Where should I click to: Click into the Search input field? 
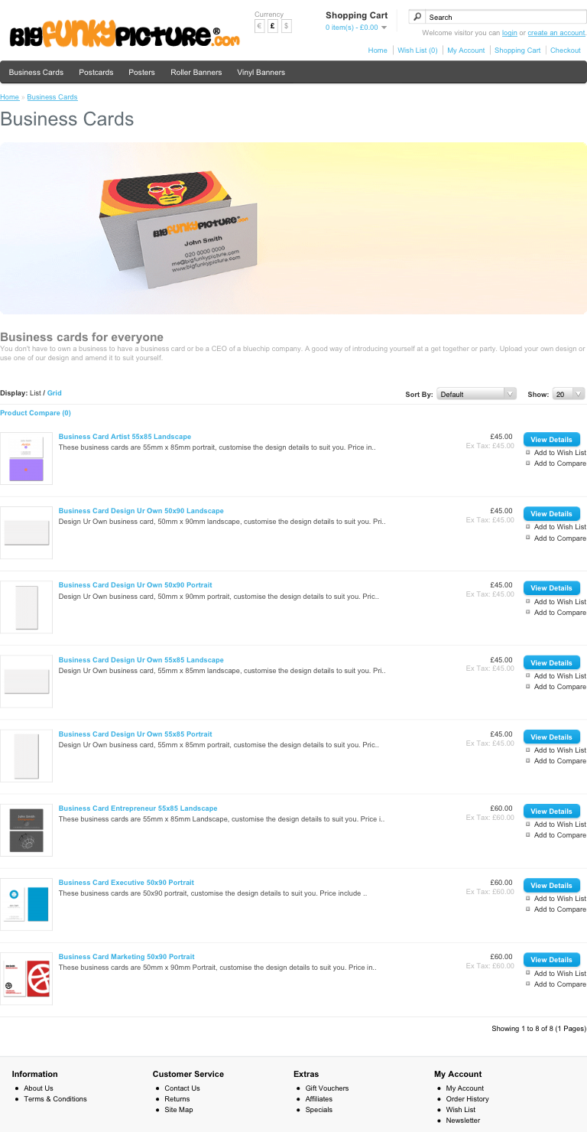(x=504, y=17)
